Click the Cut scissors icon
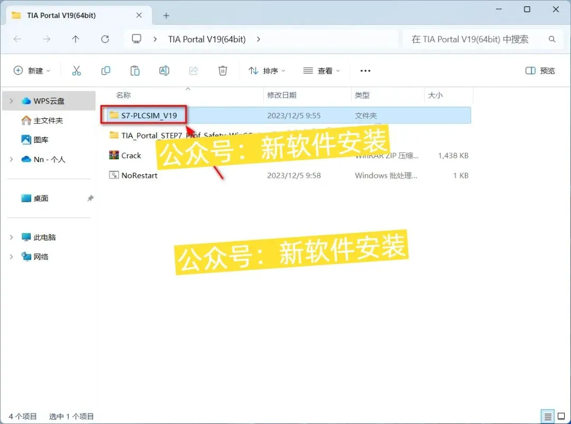Image resolution: width=571 pixels, height=424 pixels. [x=77, y=71]
